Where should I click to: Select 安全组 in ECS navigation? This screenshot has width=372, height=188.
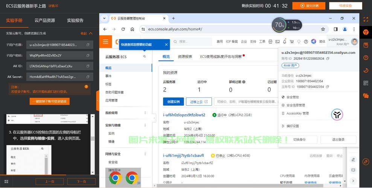pyautogui.click(x=113, y=162)
